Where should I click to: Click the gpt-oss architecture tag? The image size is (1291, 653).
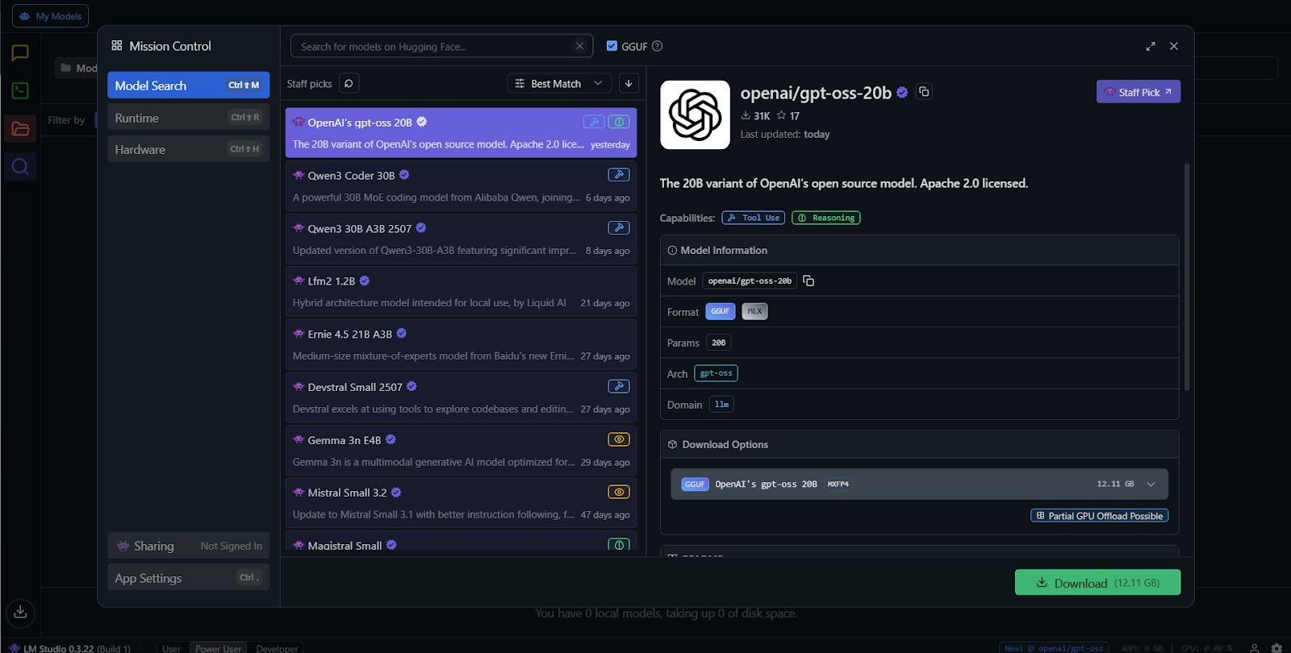pos(717,373)
